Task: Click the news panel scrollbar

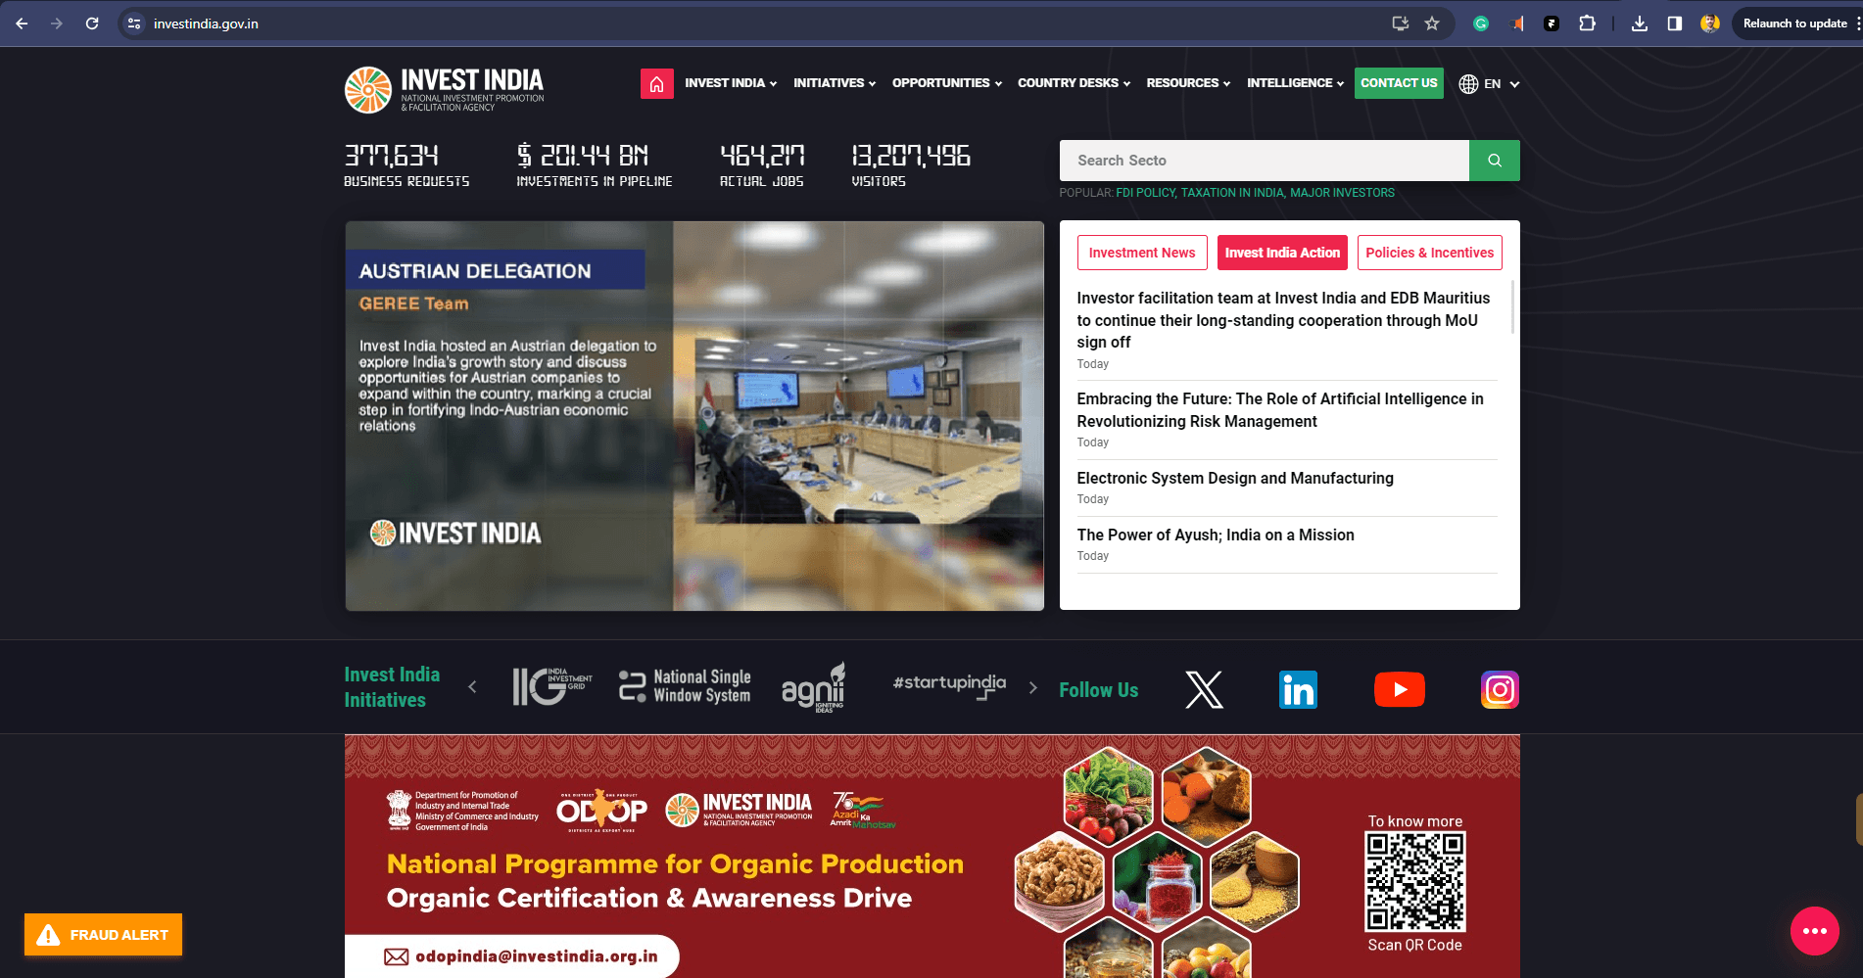Action: coord(1512,306)
